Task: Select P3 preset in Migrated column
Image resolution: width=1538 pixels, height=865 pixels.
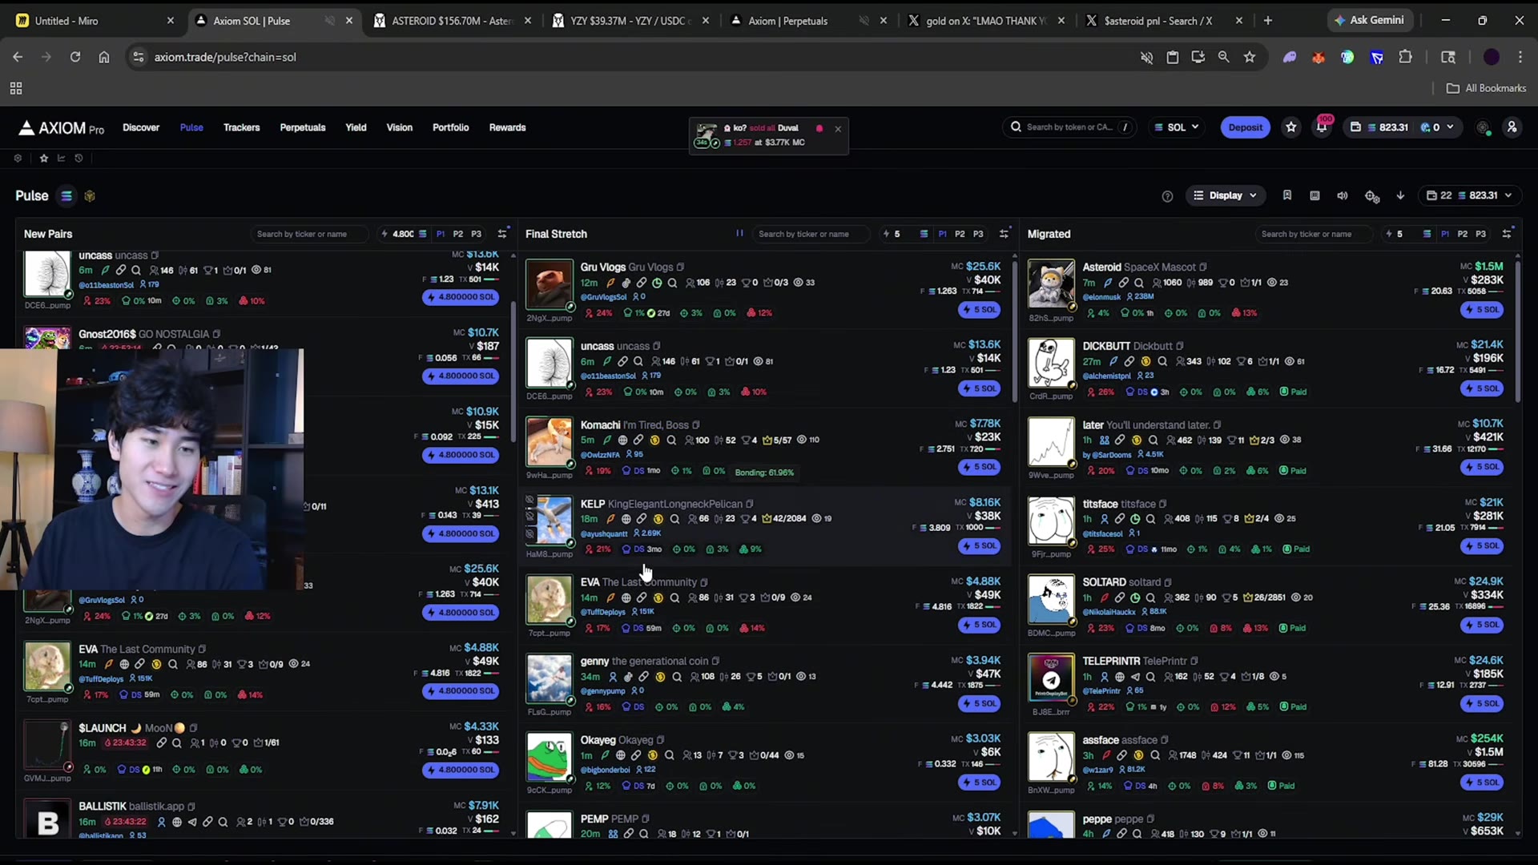Action: pyautogui.click(x=1480, y=234)
